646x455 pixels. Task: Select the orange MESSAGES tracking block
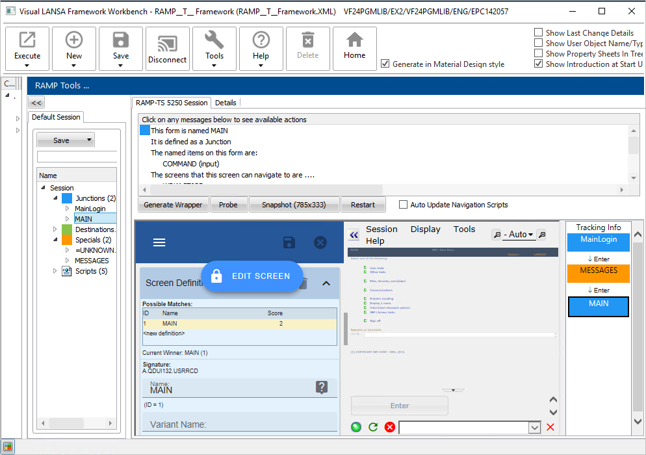pos(598,273)
